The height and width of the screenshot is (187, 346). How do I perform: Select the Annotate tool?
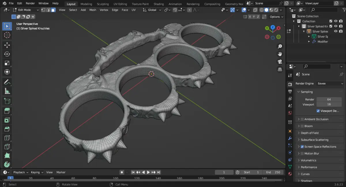pyautogui.click(x=7, y=82)
